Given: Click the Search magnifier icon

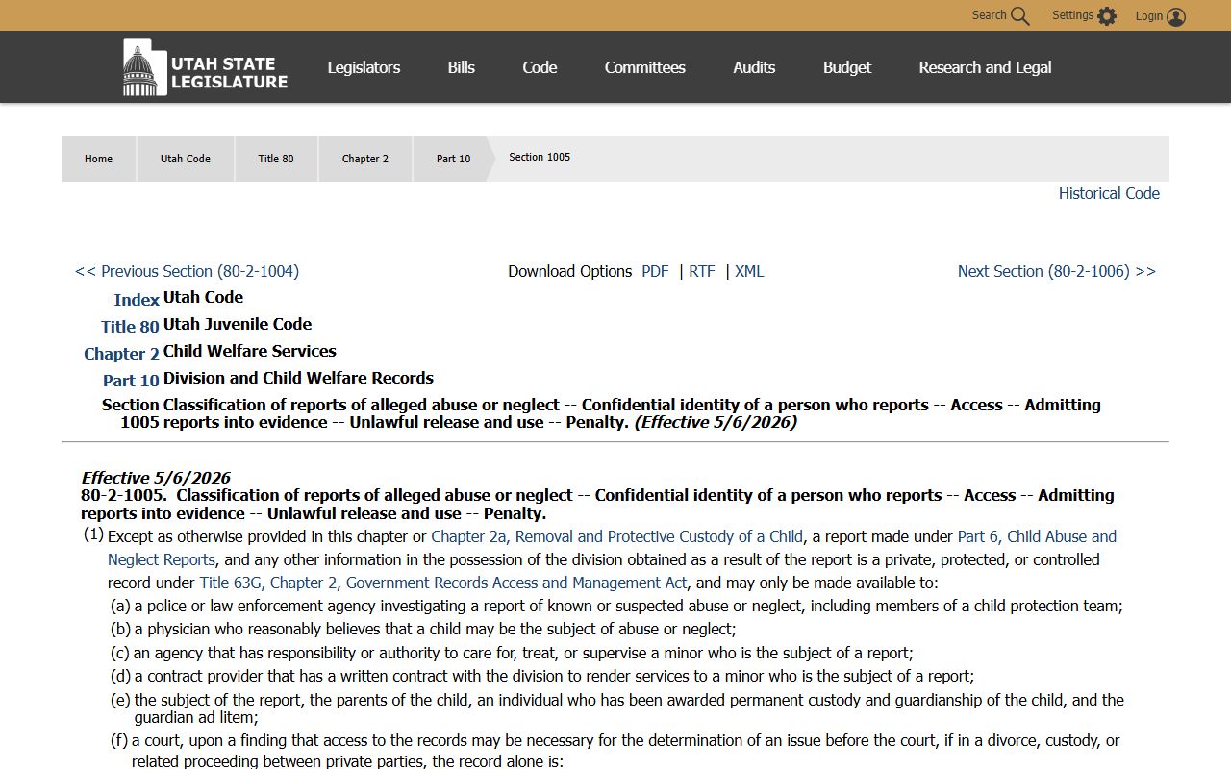Looking at the screenshot, I should [1020, 16].
